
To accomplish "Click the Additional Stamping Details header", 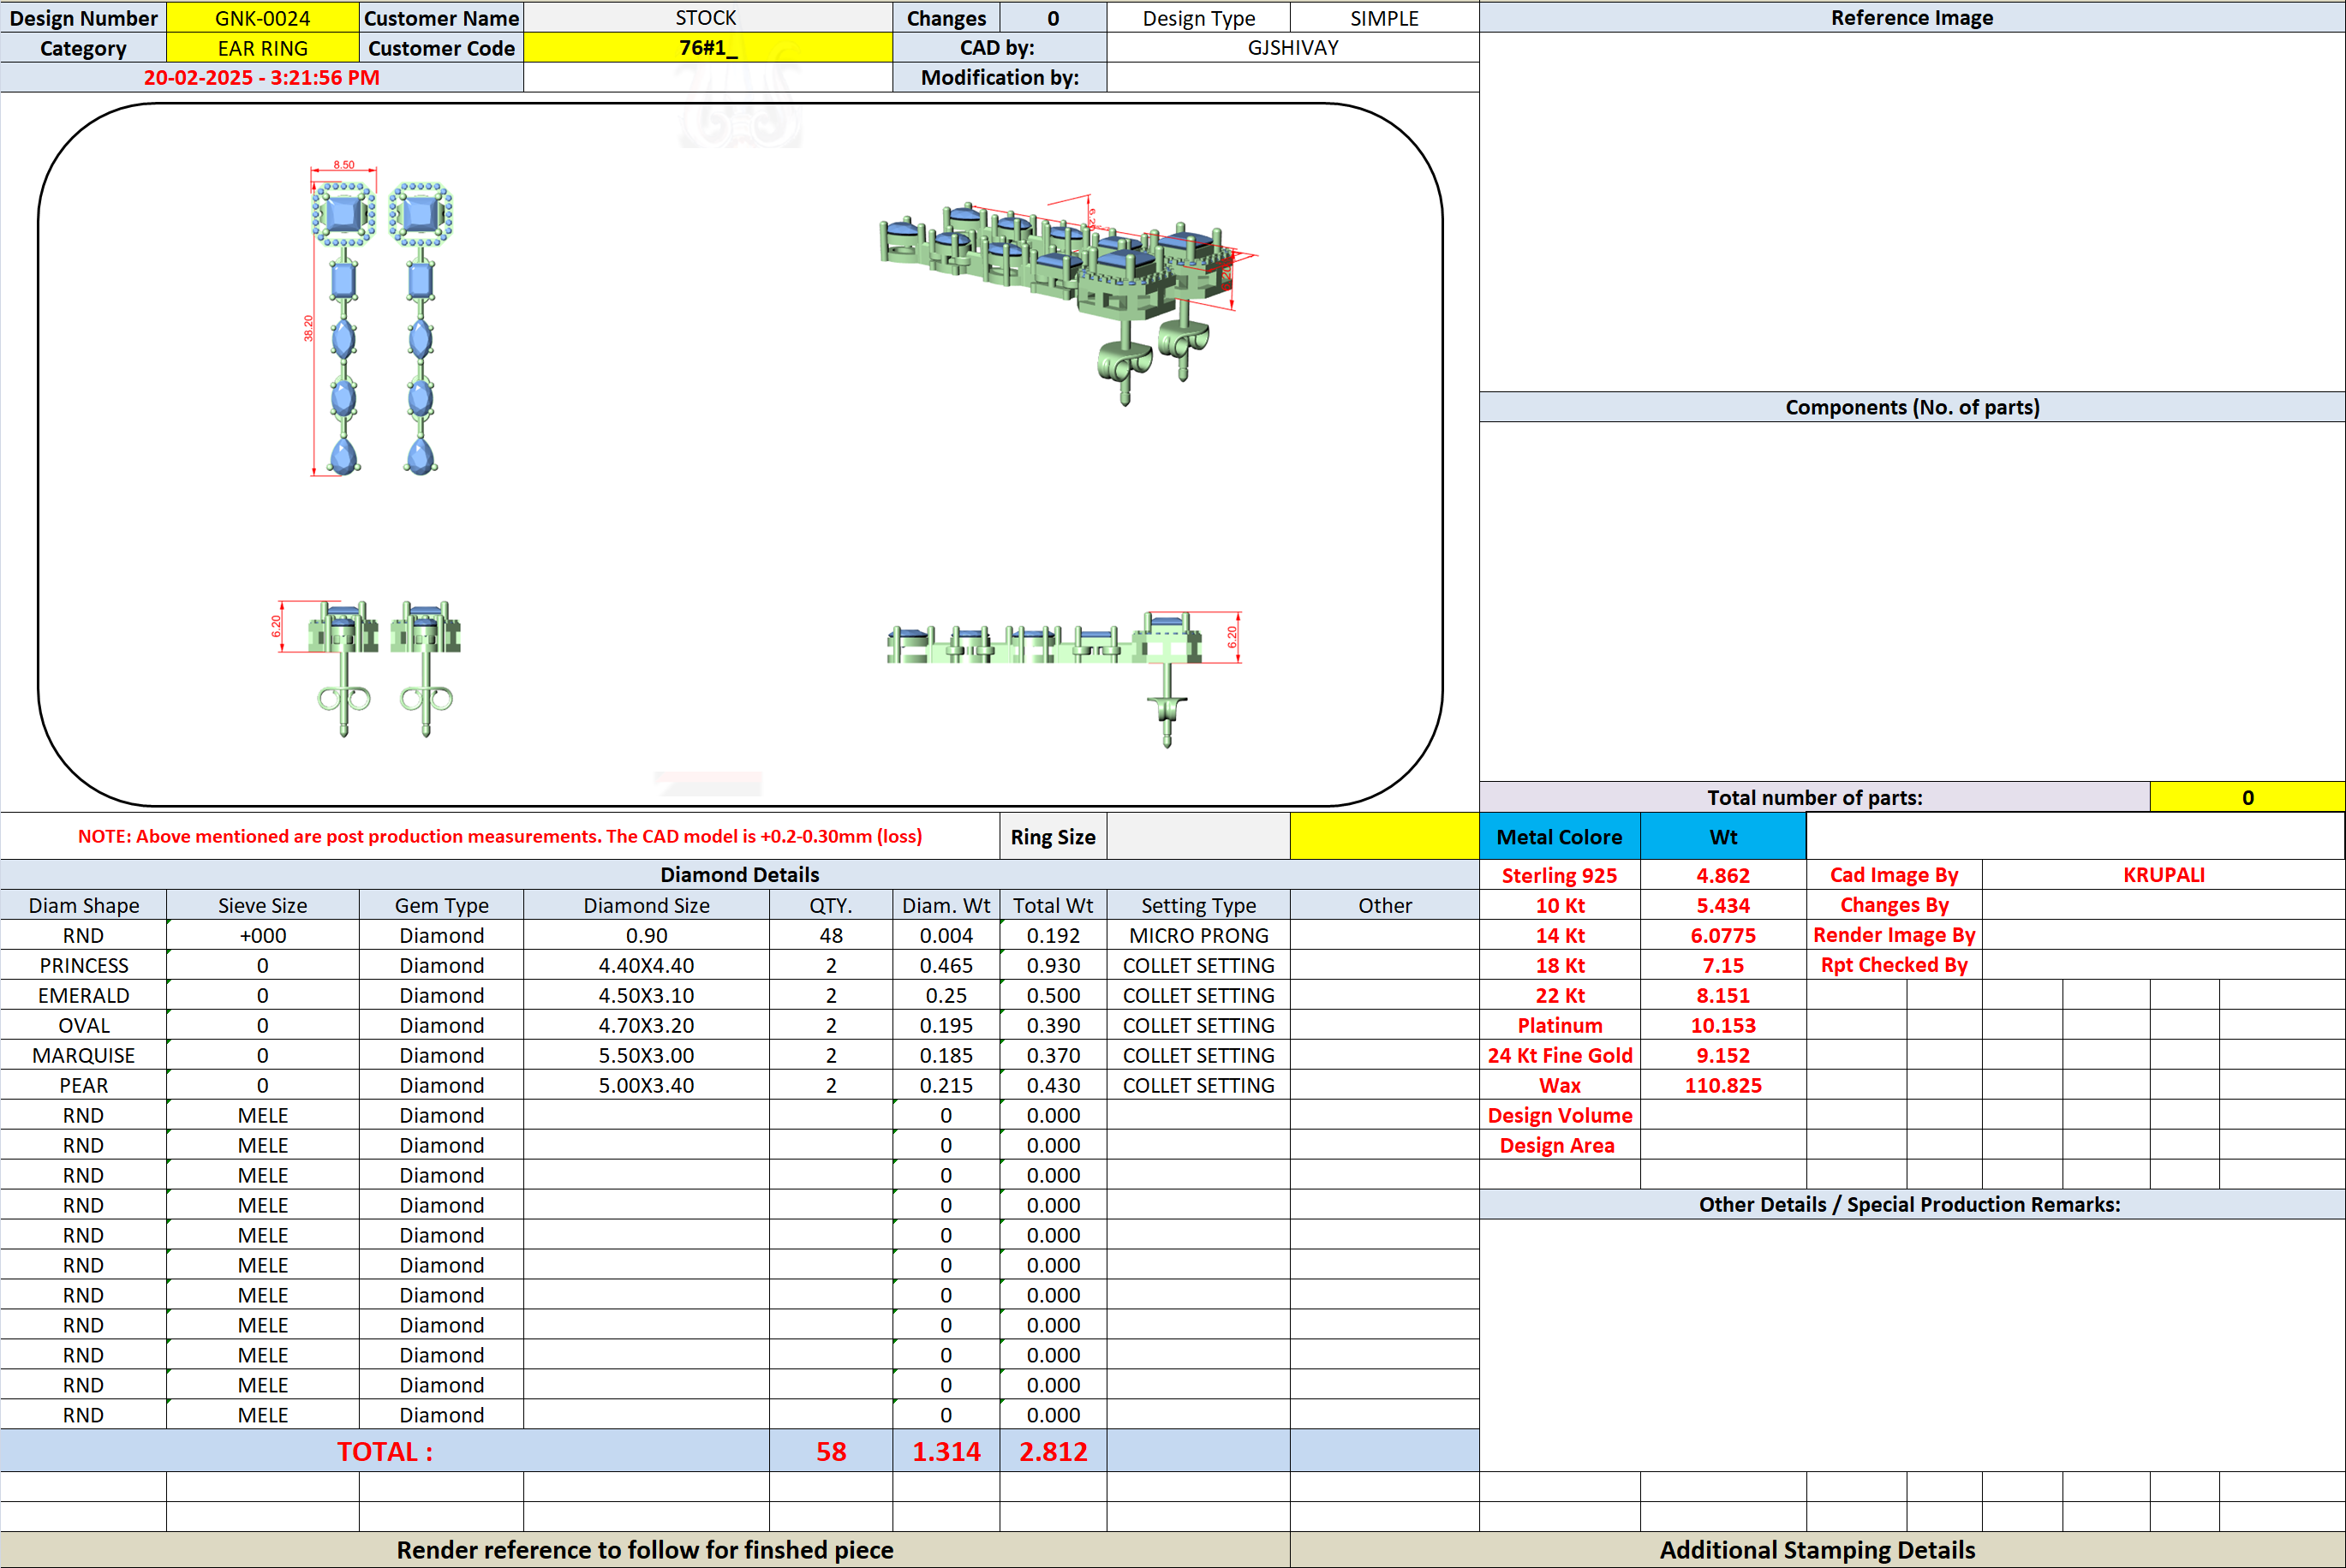I will click(x=1817, y=1549).
